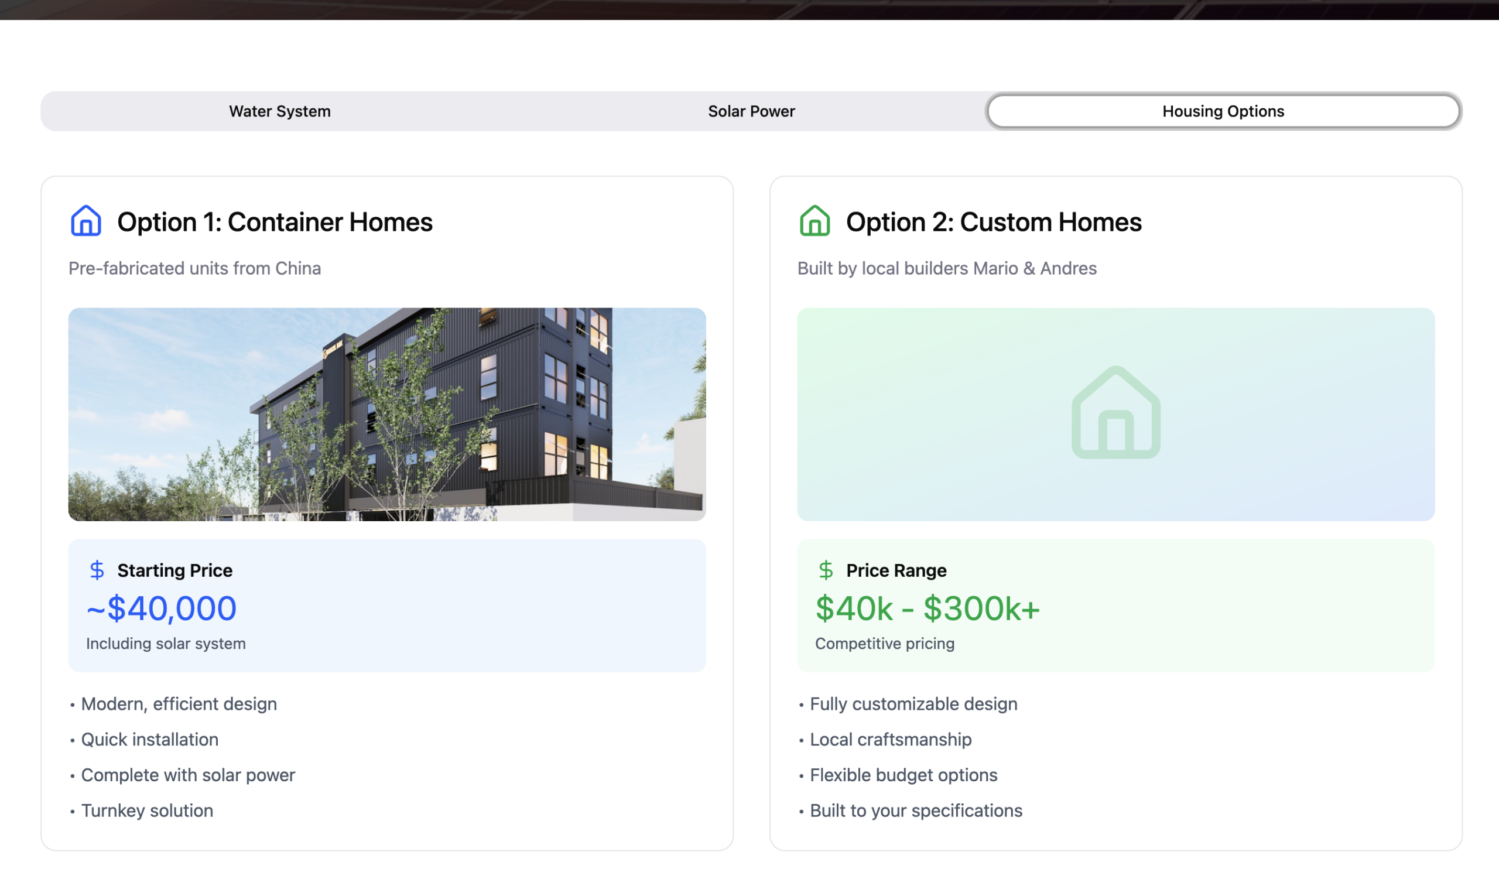This screenshot has width=1499, height=879.
Task: Select the Housing Options tab
Action: point(1223,111)
